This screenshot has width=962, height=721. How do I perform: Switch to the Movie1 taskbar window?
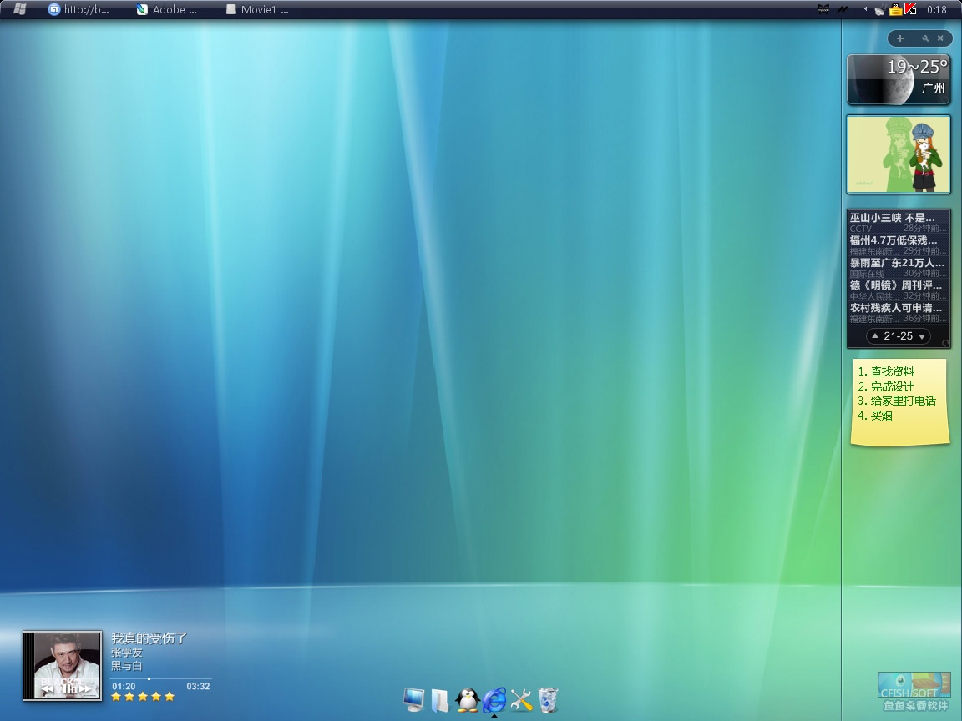coord(257,10)
